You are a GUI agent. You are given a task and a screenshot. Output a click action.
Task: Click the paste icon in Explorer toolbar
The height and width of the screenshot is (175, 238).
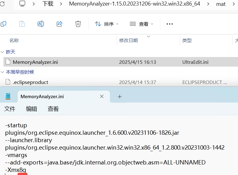click(x=22, y=24)
